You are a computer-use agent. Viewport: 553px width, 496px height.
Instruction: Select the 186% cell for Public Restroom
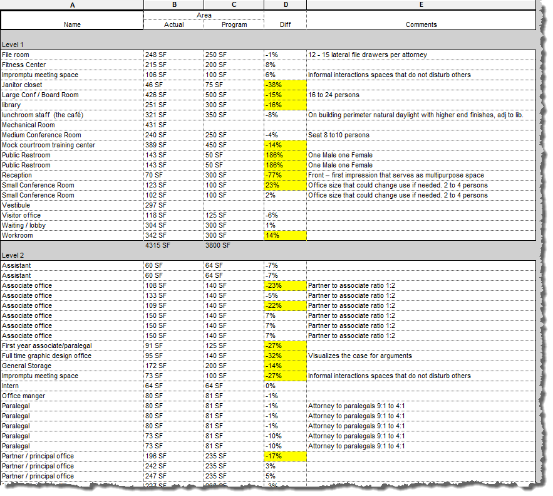[285, 155]
